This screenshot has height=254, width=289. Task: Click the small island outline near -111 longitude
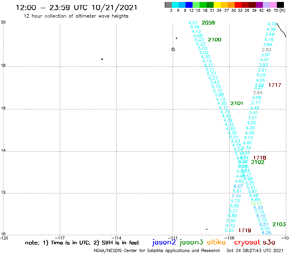[x=173, y=50]
